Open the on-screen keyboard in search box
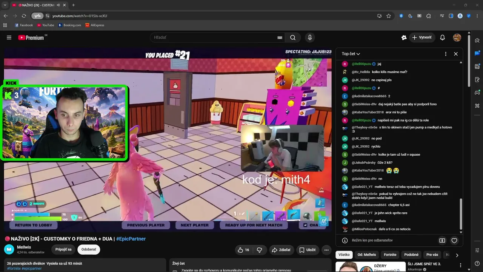The height and width of the screenshot is (272, 483). click(280, 37)
